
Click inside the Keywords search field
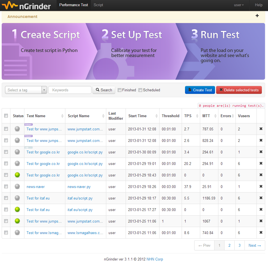click(x=70, y=90)
